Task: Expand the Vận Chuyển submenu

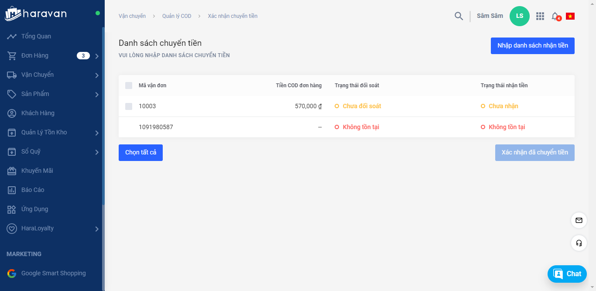Action: (x=97, y=75)
